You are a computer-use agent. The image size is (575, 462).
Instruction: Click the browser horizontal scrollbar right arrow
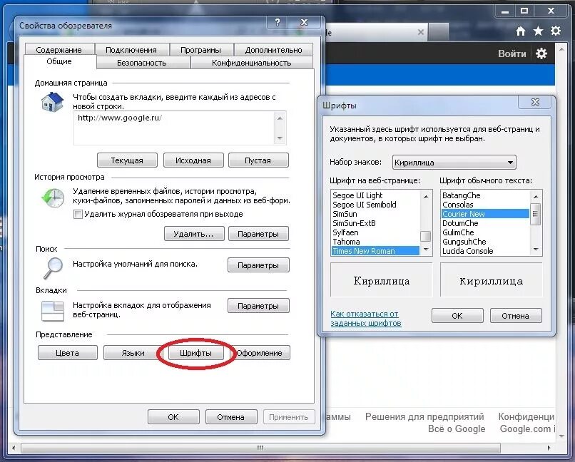coord(549,448)
